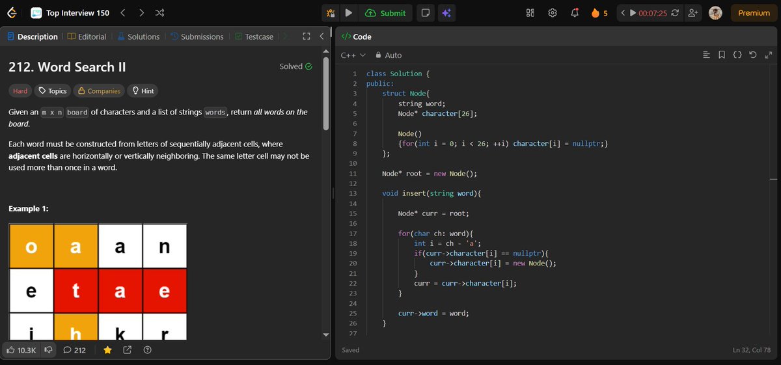Screen dimensions: 781x365
Task: Pick a random problem with the shuffle icon
Action: click(x=160, y=13)
